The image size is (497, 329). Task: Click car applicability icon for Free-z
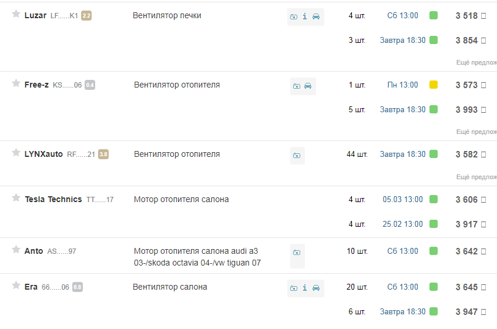click(308, 86)
